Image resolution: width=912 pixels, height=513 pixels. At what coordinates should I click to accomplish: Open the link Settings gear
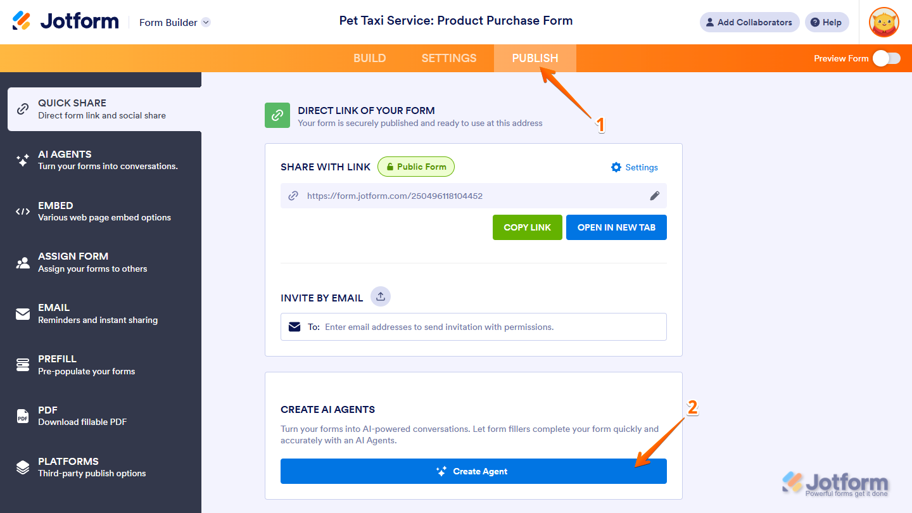pos(635,167)
